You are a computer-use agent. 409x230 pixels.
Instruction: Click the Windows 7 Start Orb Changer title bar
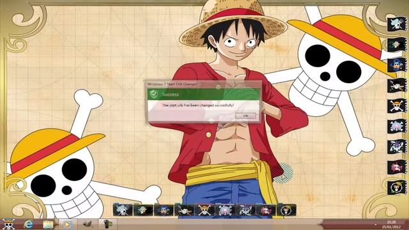pos(203,84)
